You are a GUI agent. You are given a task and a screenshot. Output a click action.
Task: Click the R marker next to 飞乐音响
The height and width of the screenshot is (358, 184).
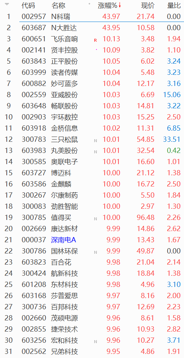(x=95, y=40)
